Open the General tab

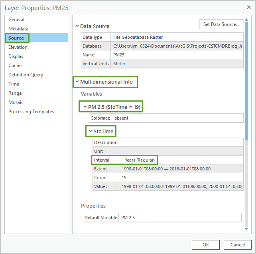(x=16, y=20)
